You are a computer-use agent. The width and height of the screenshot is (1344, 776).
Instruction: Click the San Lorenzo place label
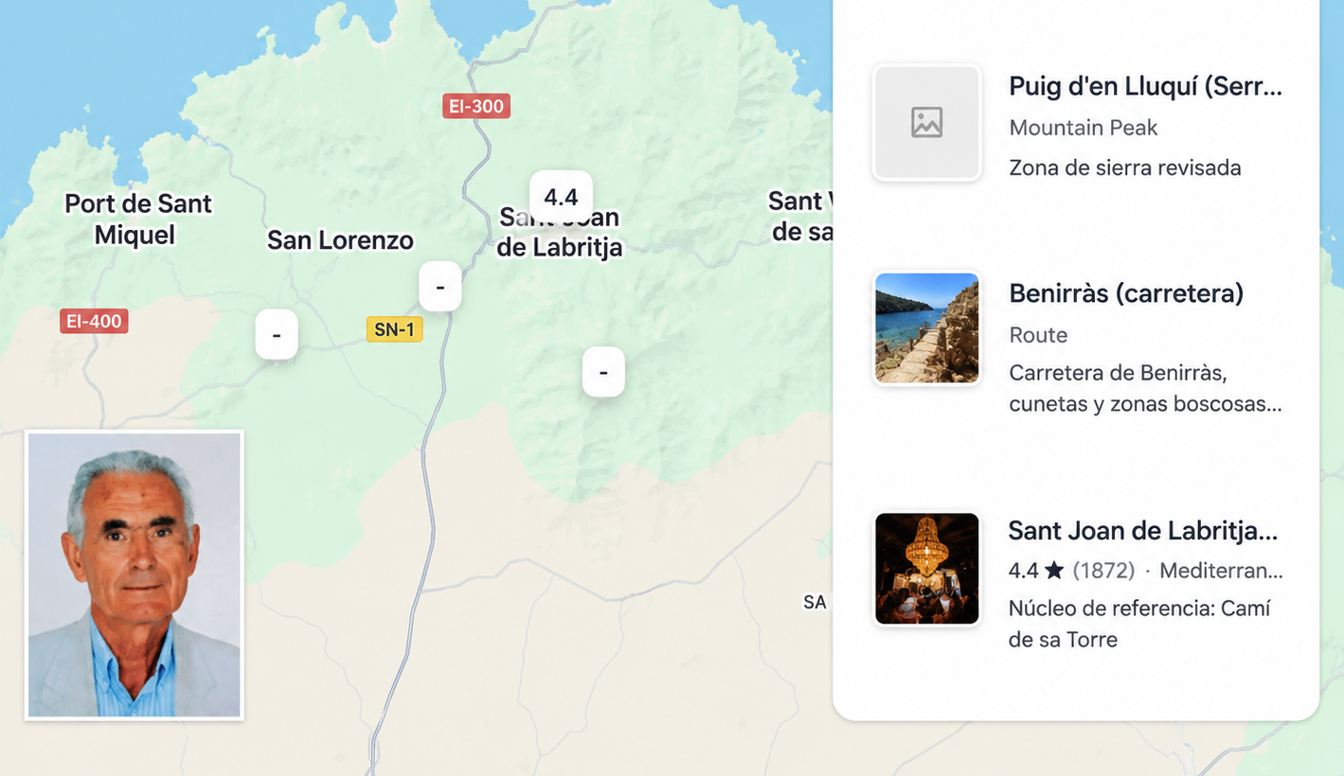tap(340, 240)
